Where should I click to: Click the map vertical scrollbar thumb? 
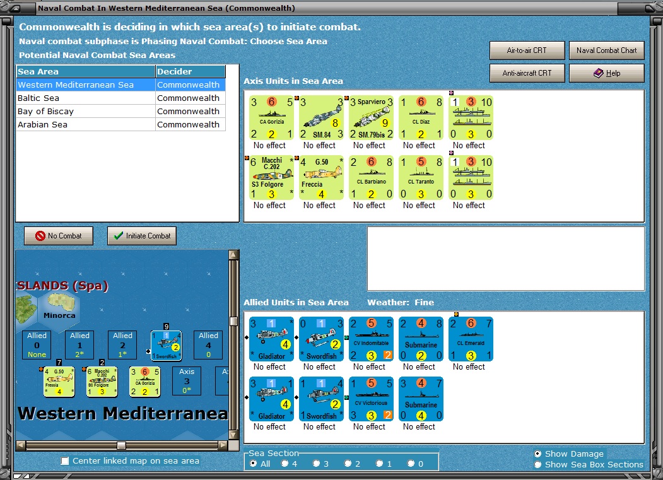233,321
